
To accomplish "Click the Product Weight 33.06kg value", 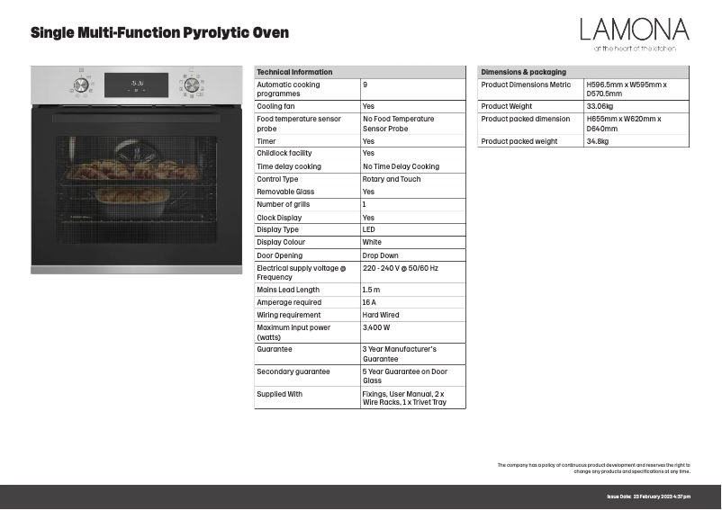I will point(600,106).
